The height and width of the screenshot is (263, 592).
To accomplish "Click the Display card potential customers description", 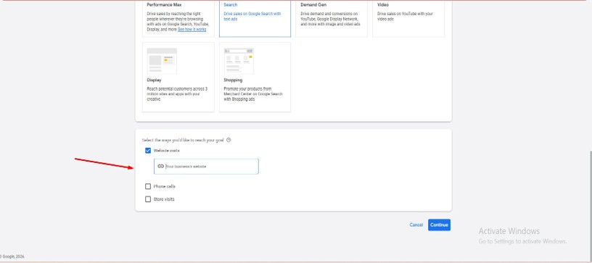I will coord(177,94).
